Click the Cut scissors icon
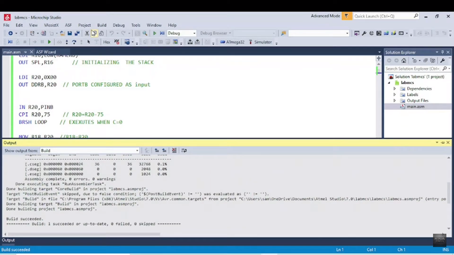This screenshot has height=255, width=454. [87, 34]
